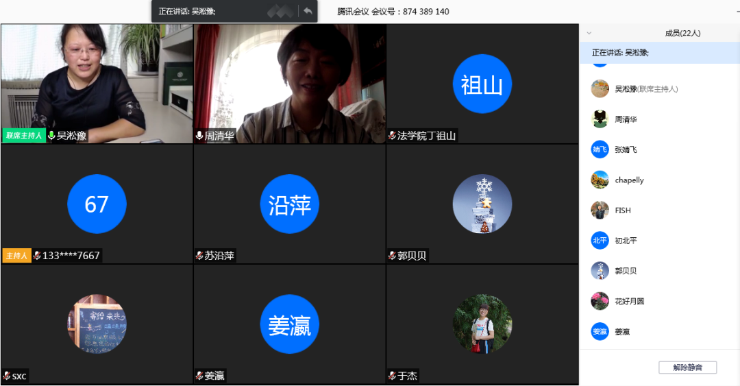740x386 pixels.
Task: Select chapelly in the member list
Action: coord(629,180)
